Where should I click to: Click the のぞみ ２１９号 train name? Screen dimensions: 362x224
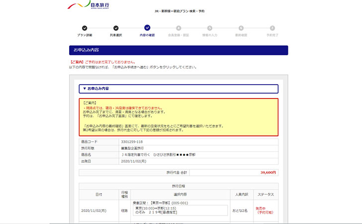[x=156, y=212]
